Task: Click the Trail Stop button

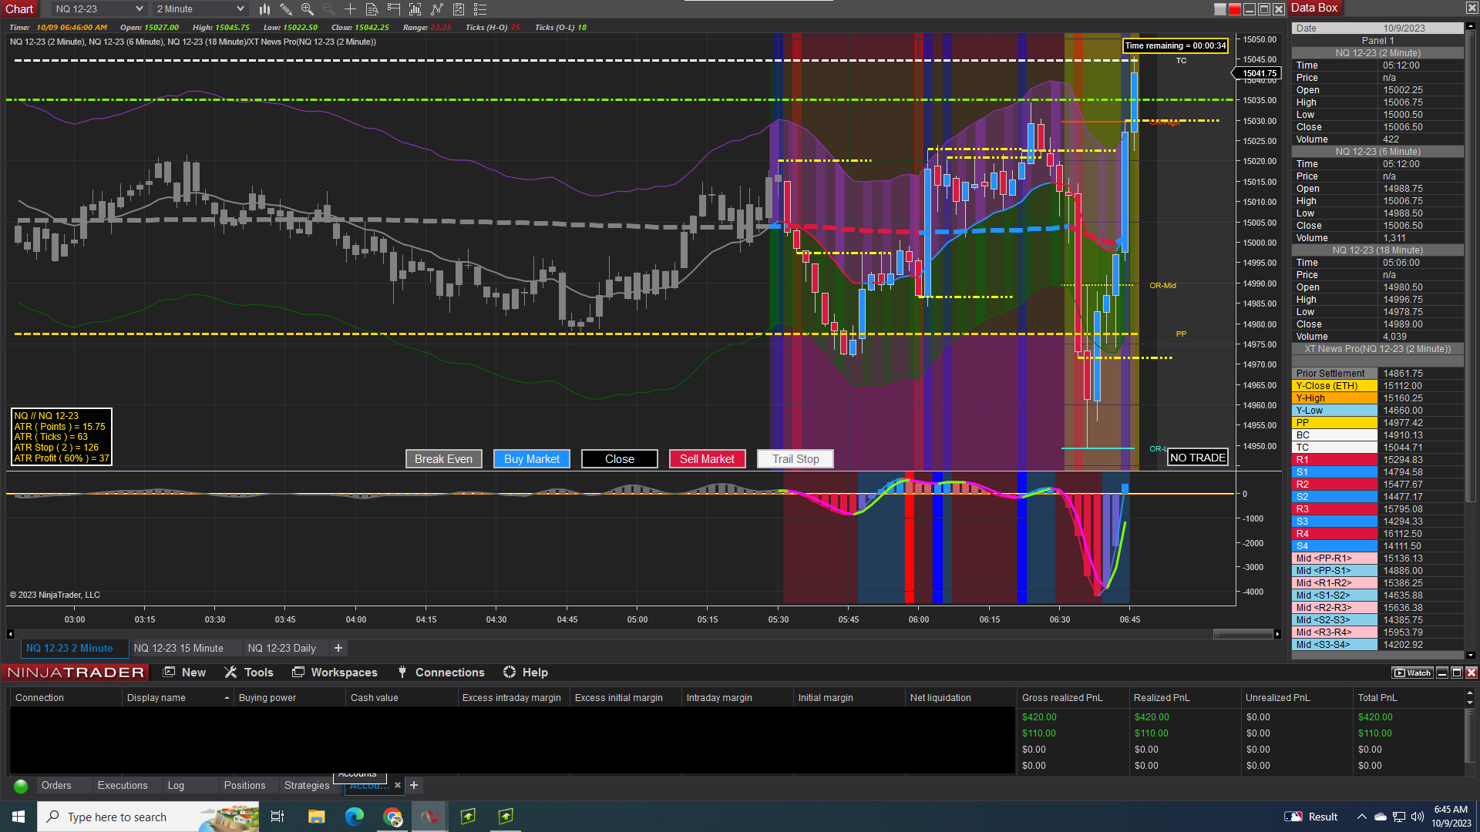Action: click(x=795, y=459)
